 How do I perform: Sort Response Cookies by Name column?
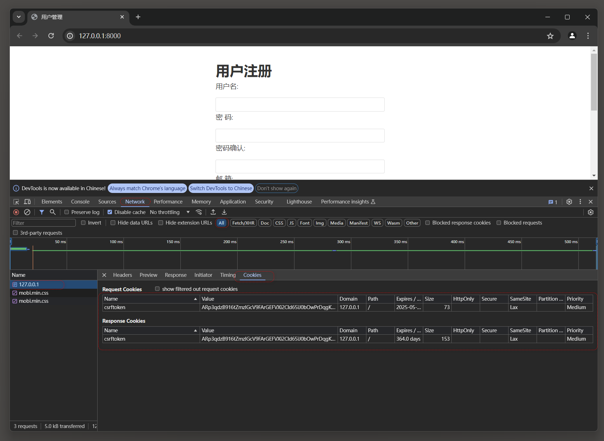(151, 330)
